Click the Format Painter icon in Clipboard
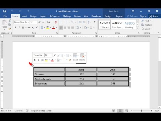 [10, 29]
